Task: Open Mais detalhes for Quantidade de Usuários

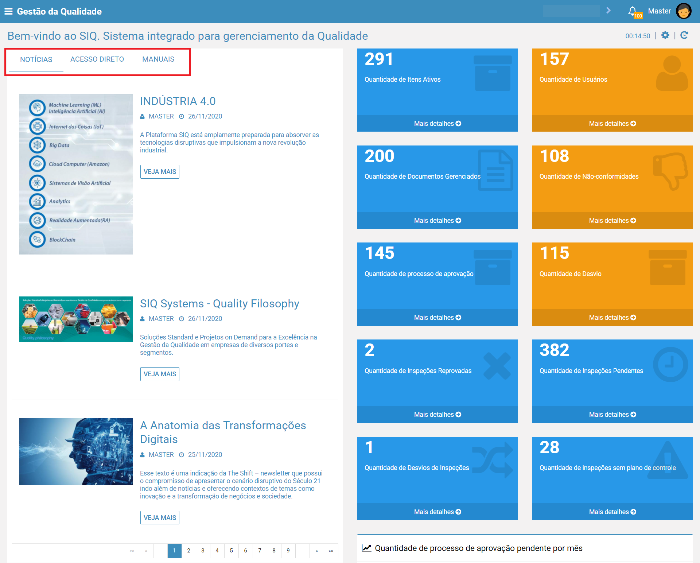Action: (612, 124)
